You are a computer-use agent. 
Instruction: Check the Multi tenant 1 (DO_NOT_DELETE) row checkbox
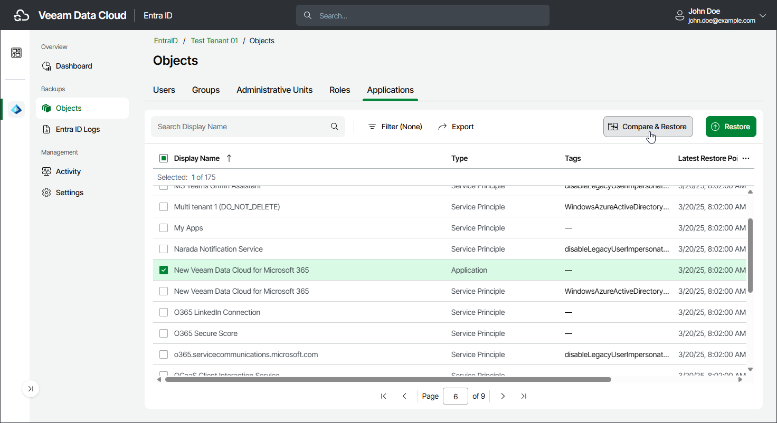click(x=164, y=207)
